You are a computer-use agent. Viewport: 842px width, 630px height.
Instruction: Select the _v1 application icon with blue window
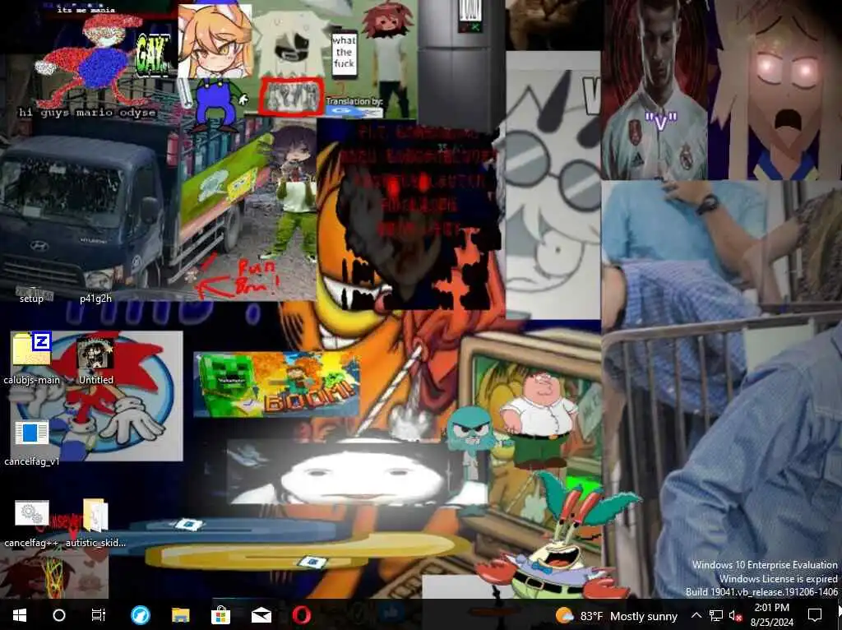click(32, 442)
